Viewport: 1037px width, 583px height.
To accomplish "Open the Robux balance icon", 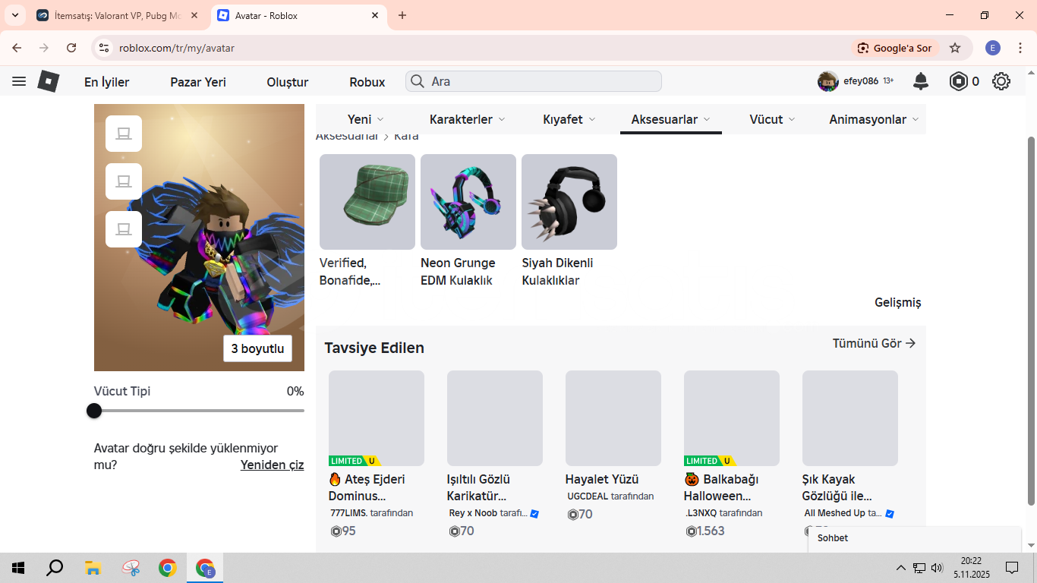I will click(959, 81).
